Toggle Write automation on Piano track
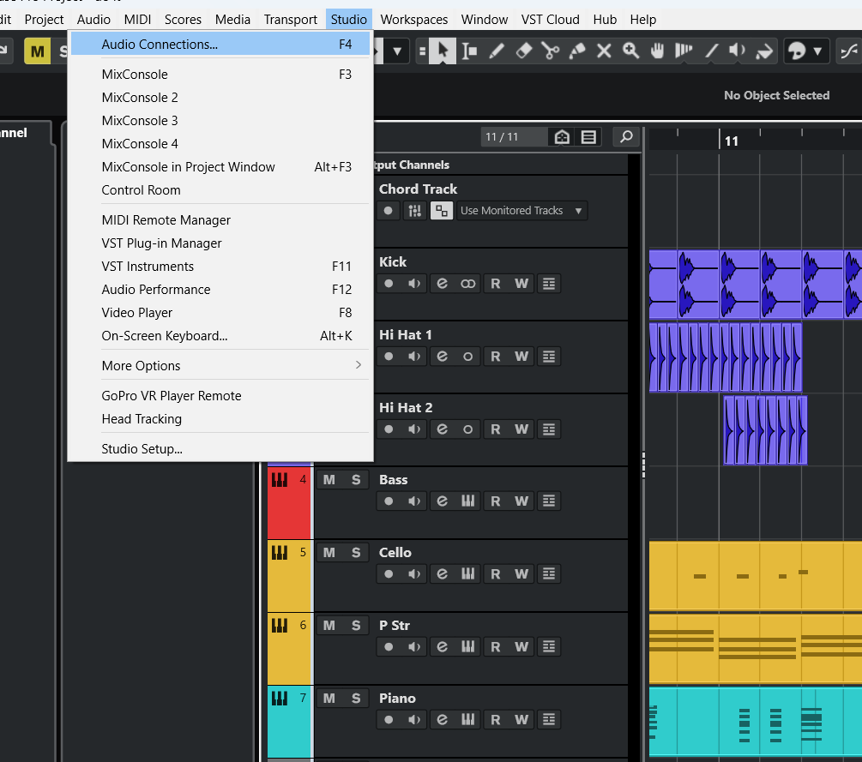 click(521, 720)
